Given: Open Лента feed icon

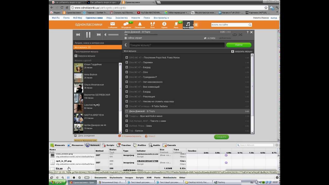Looking at the screenshot, I should click(176, 25).
